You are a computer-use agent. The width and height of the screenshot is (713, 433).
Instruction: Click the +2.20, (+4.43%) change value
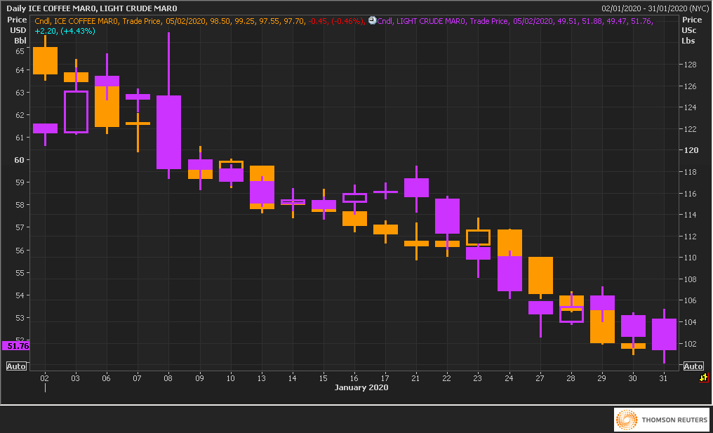[x=65, y=31]
